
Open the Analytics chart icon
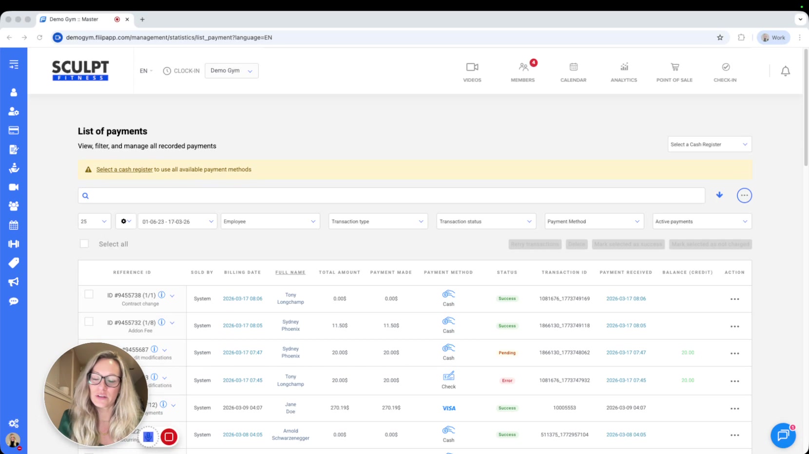[624, 67]
